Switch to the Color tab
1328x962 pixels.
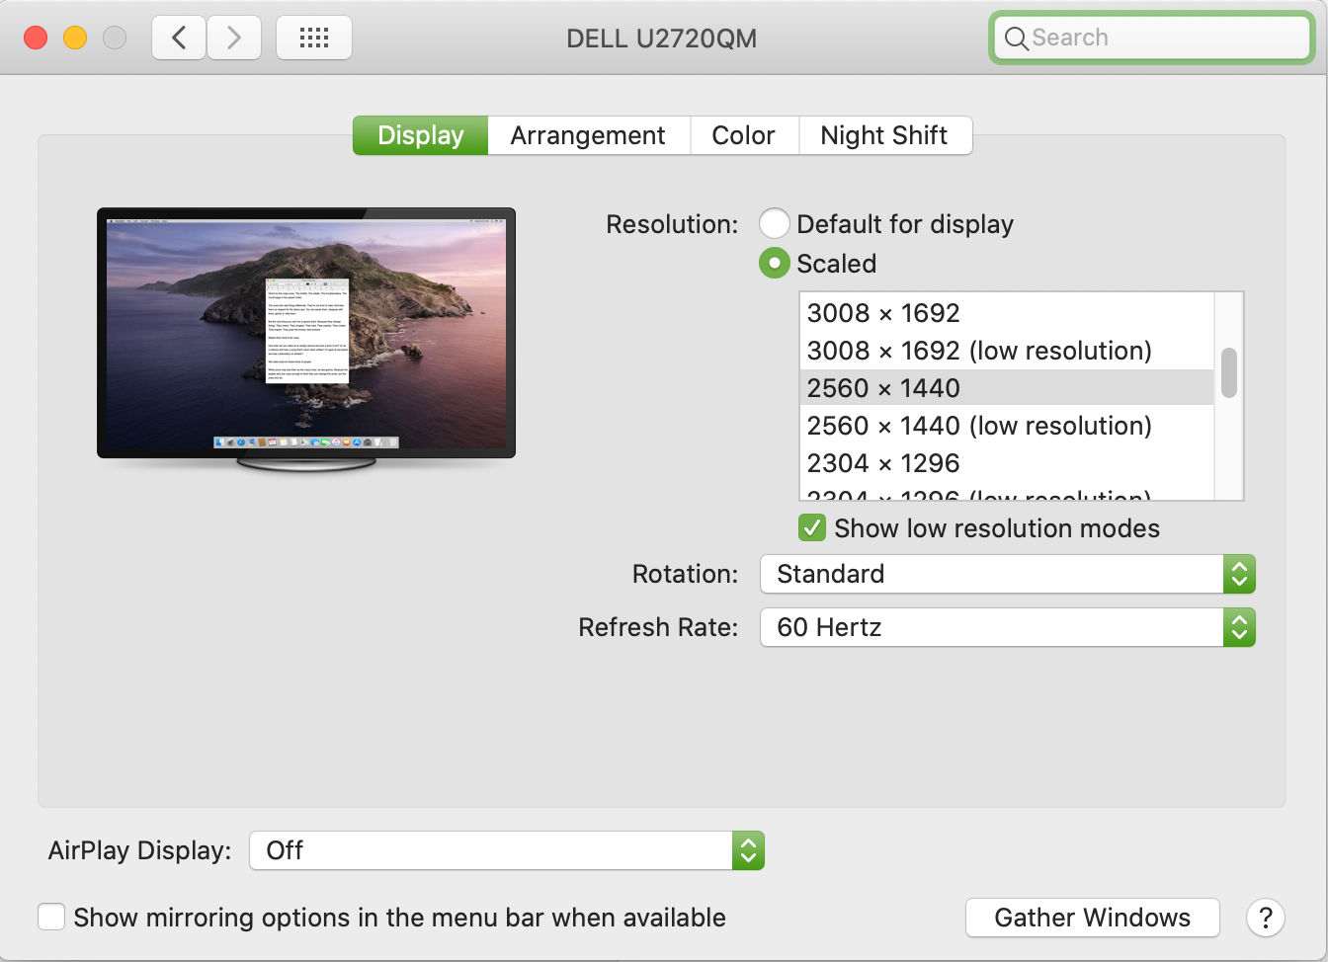(744, 135)
